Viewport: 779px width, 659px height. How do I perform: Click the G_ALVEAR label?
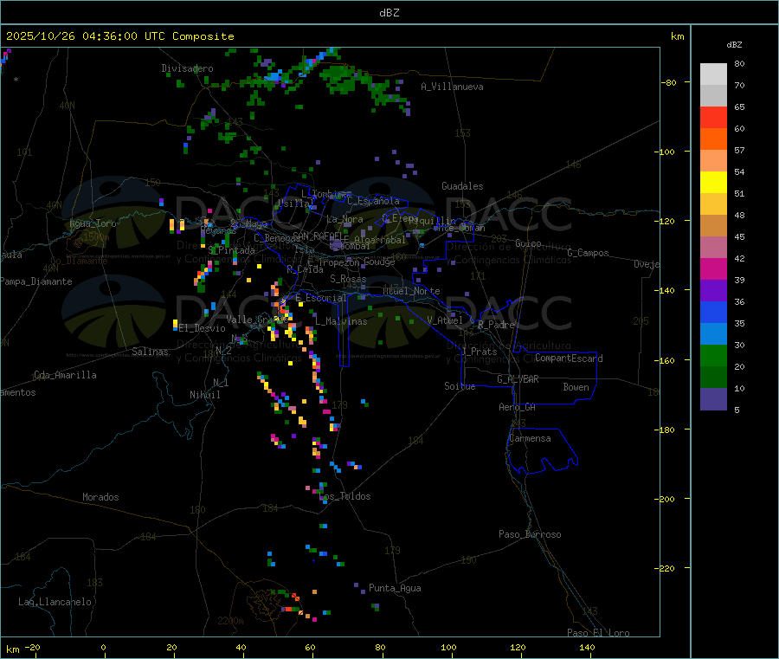(518, 379)
